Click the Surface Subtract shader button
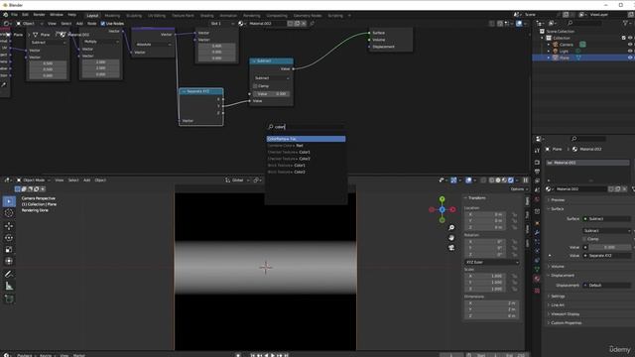 click(606, 219)
